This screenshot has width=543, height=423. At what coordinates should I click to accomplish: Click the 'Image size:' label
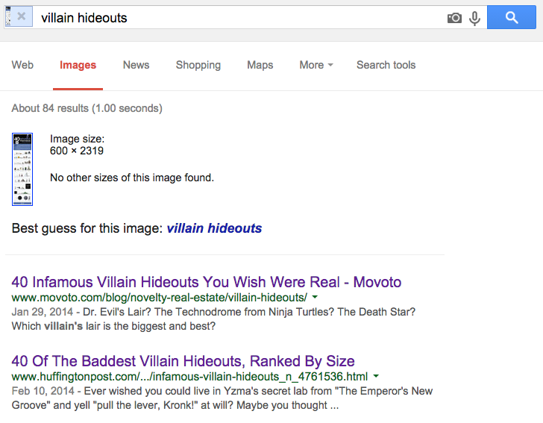(x=78, y=139)
